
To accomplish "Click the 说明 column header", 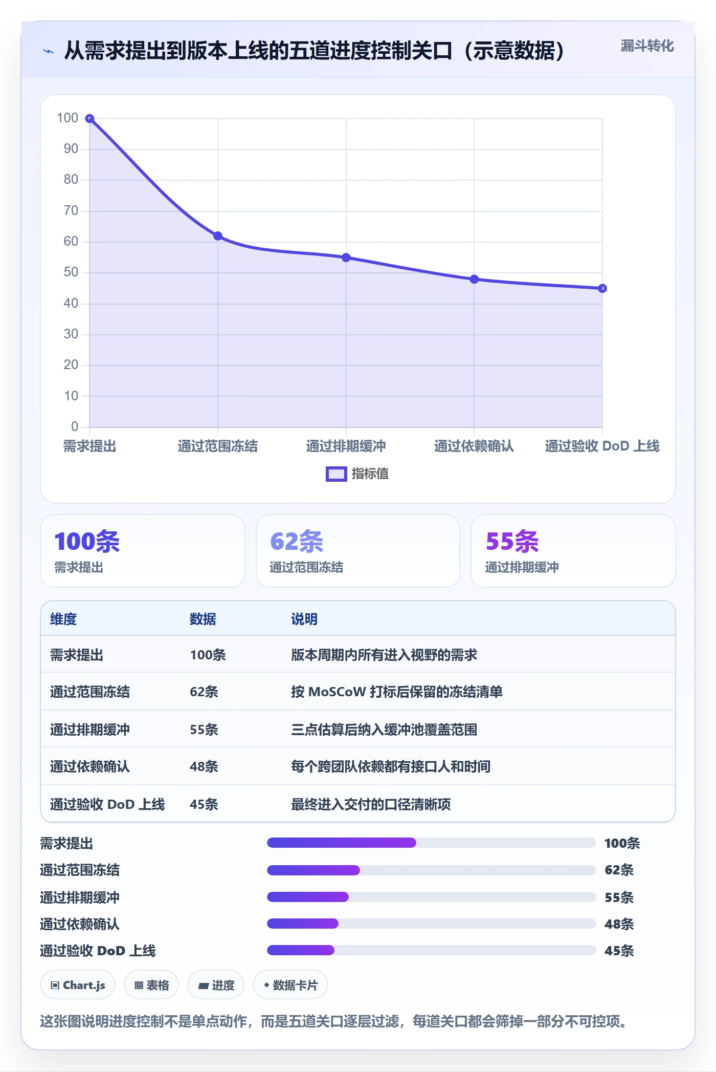I will pyautogui.click(x=304, y=619).
